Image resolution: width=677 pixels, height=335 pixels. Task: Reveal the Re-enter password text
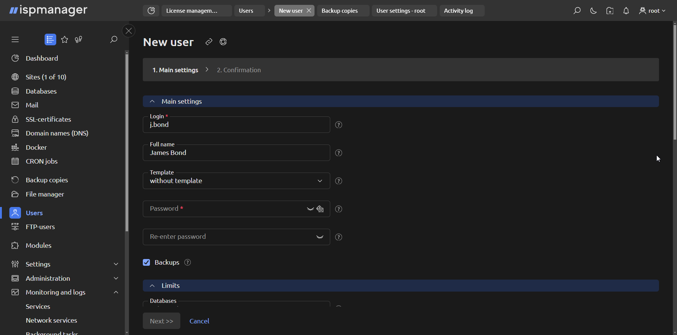coord(320,237)
